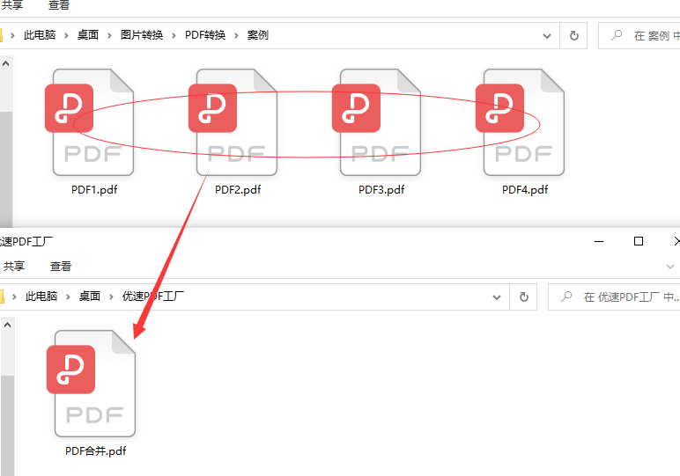680x476 pixels.
Task: Go to 桌面 in 案例 window breadcrumb
Action: (x=88, y=35)
